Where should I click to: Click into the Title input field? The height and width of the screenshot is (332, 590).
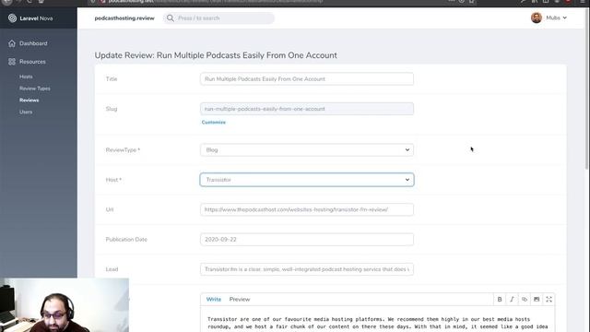click(307, 79)
